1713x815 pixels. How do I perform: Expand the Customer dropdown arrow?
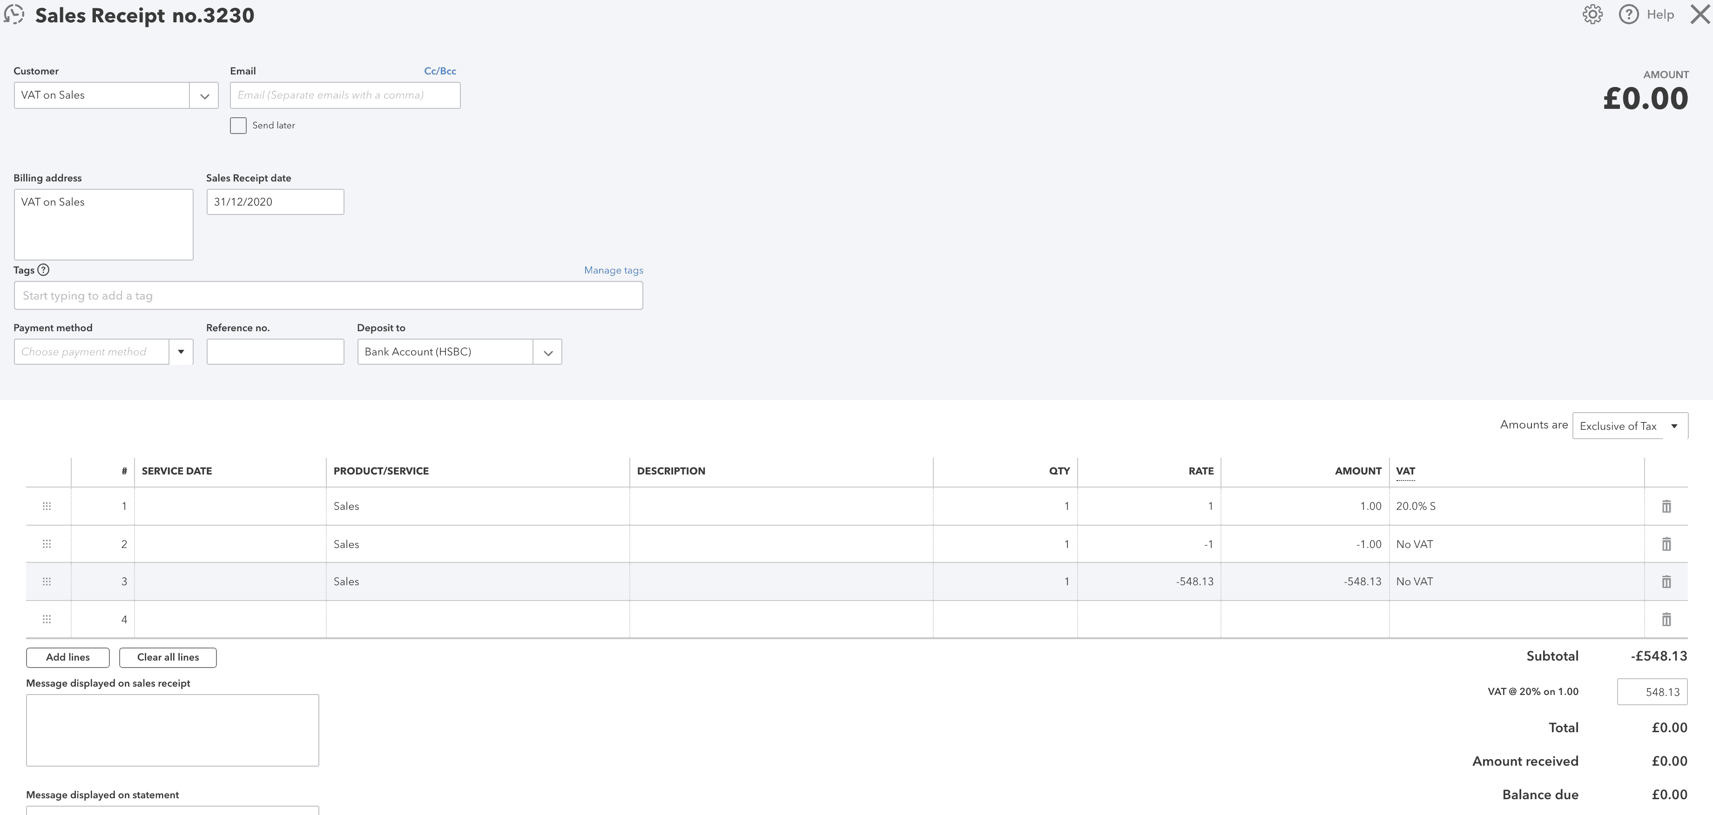204,96
